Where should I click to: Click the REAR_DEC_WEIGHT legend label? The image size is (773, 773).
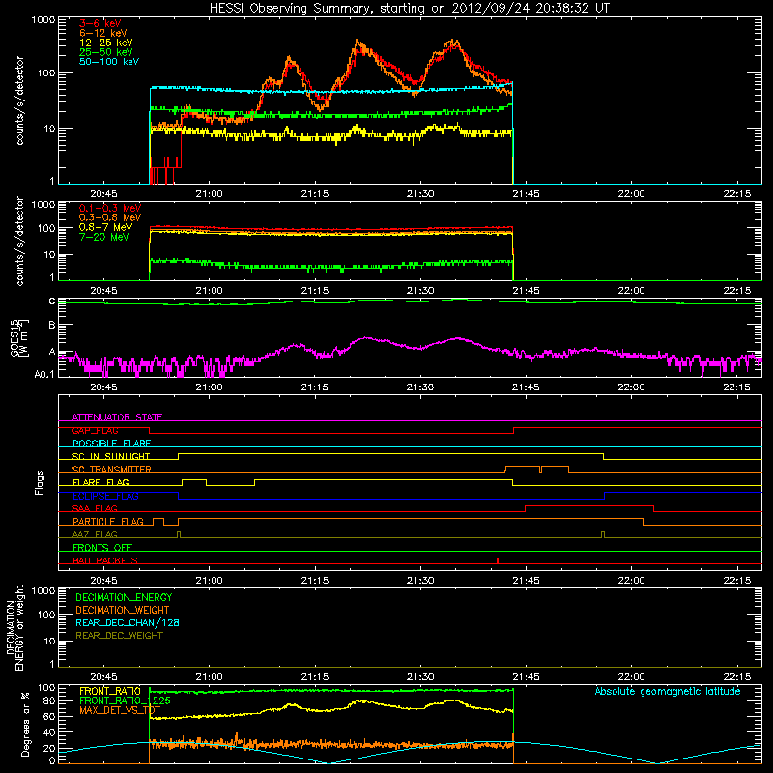(119, 636)
